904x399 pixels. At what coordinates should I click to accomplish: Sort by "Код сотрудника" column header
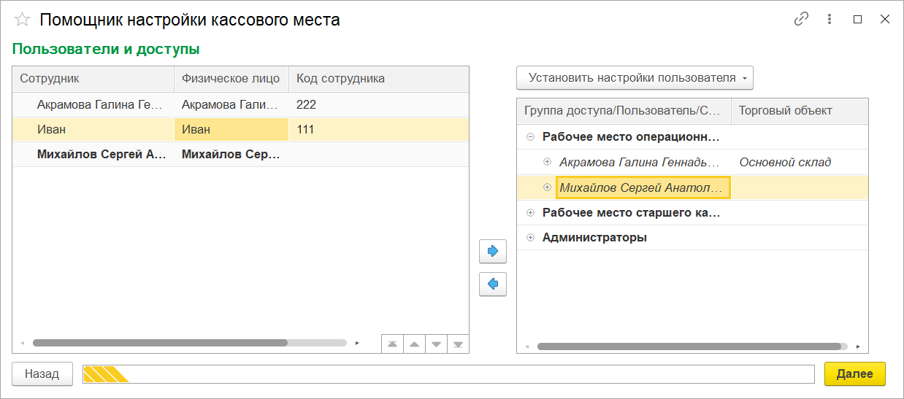(x=340, y=79)
